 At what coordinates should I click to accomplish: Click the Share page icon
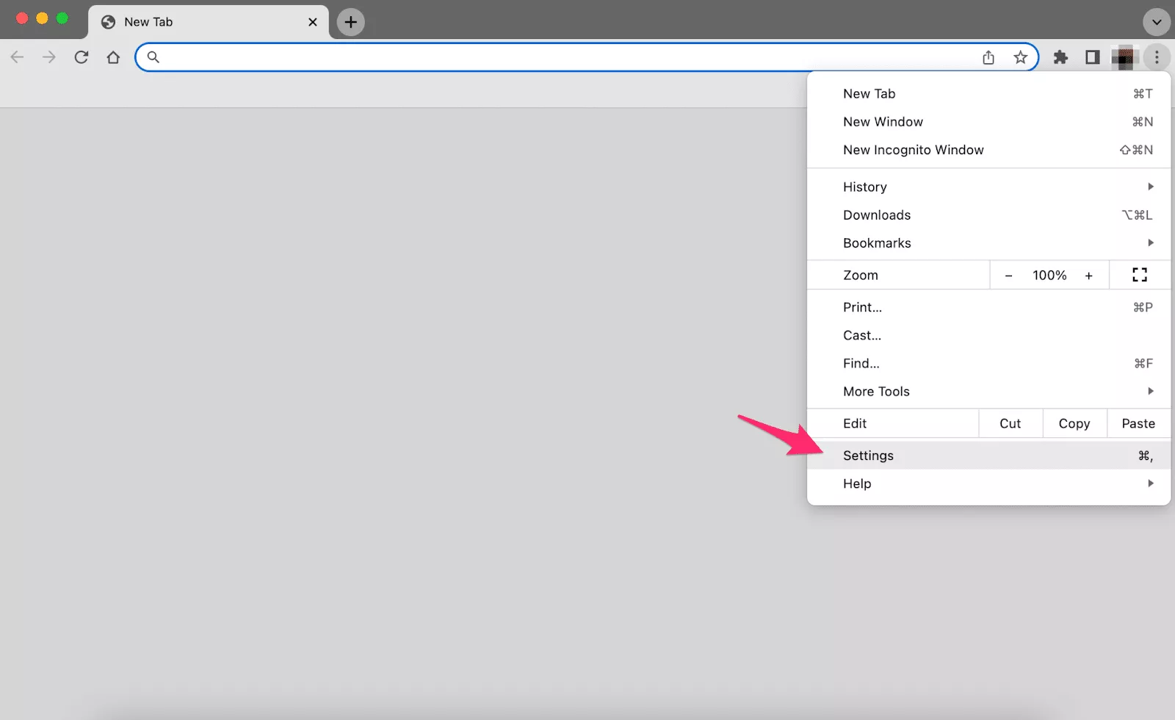pyautogui.click(x=988, y=57)
